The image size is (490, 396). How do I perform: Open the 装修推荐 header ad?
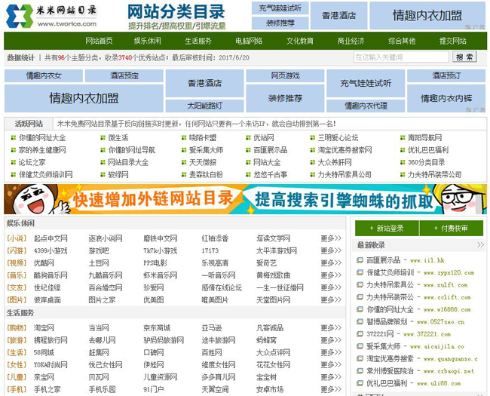coord(280,23)
